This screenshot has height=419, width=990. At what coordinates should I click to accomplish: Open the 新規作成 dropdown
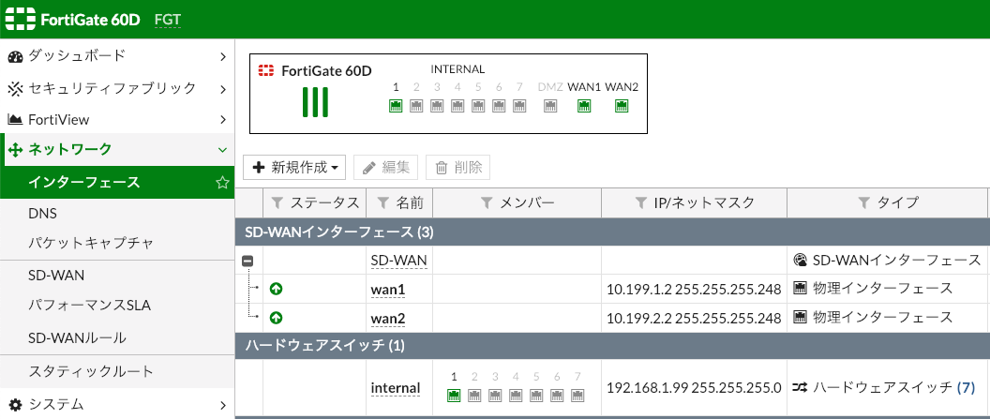(295, 167)
